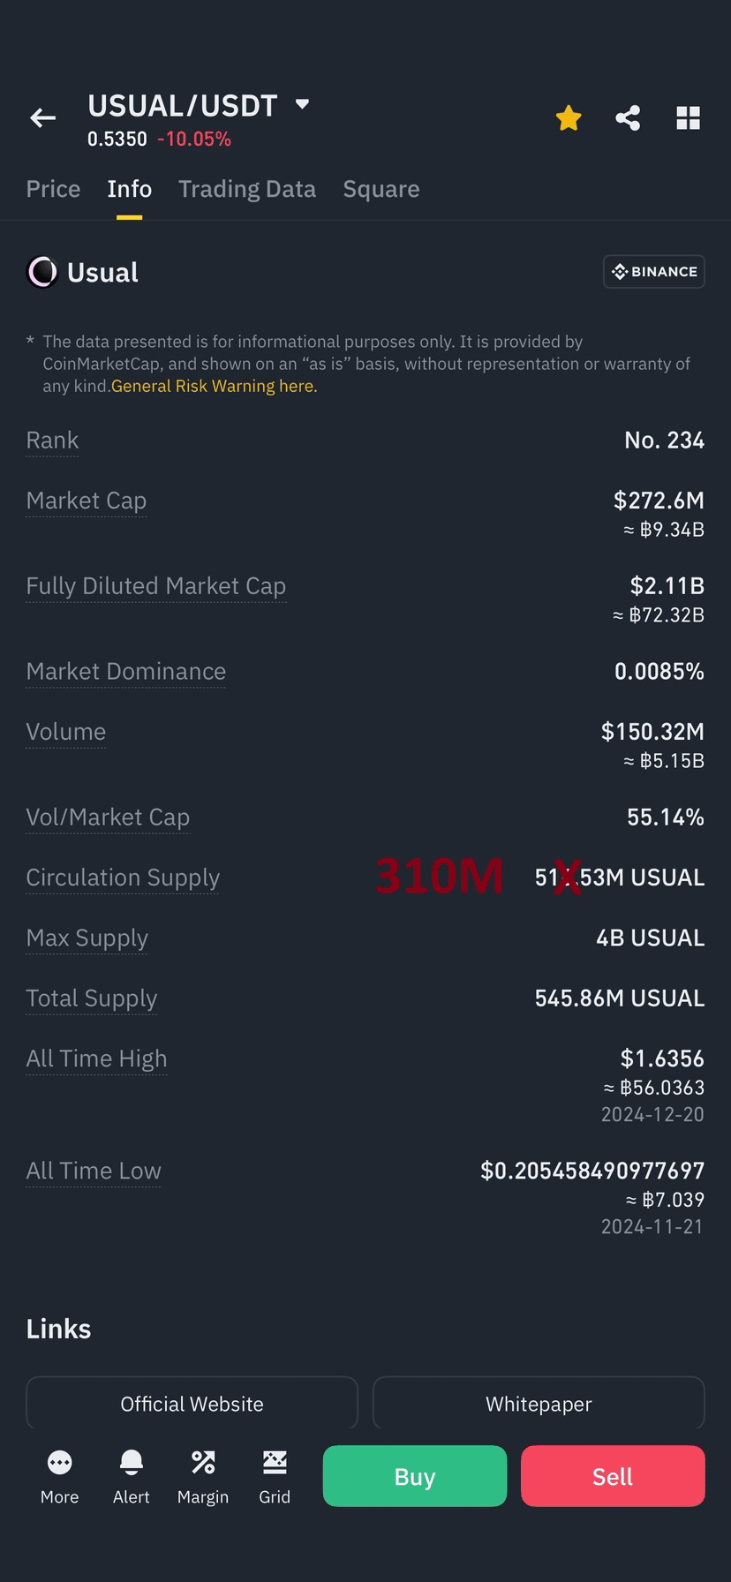Switch to the Price tab

53,189
